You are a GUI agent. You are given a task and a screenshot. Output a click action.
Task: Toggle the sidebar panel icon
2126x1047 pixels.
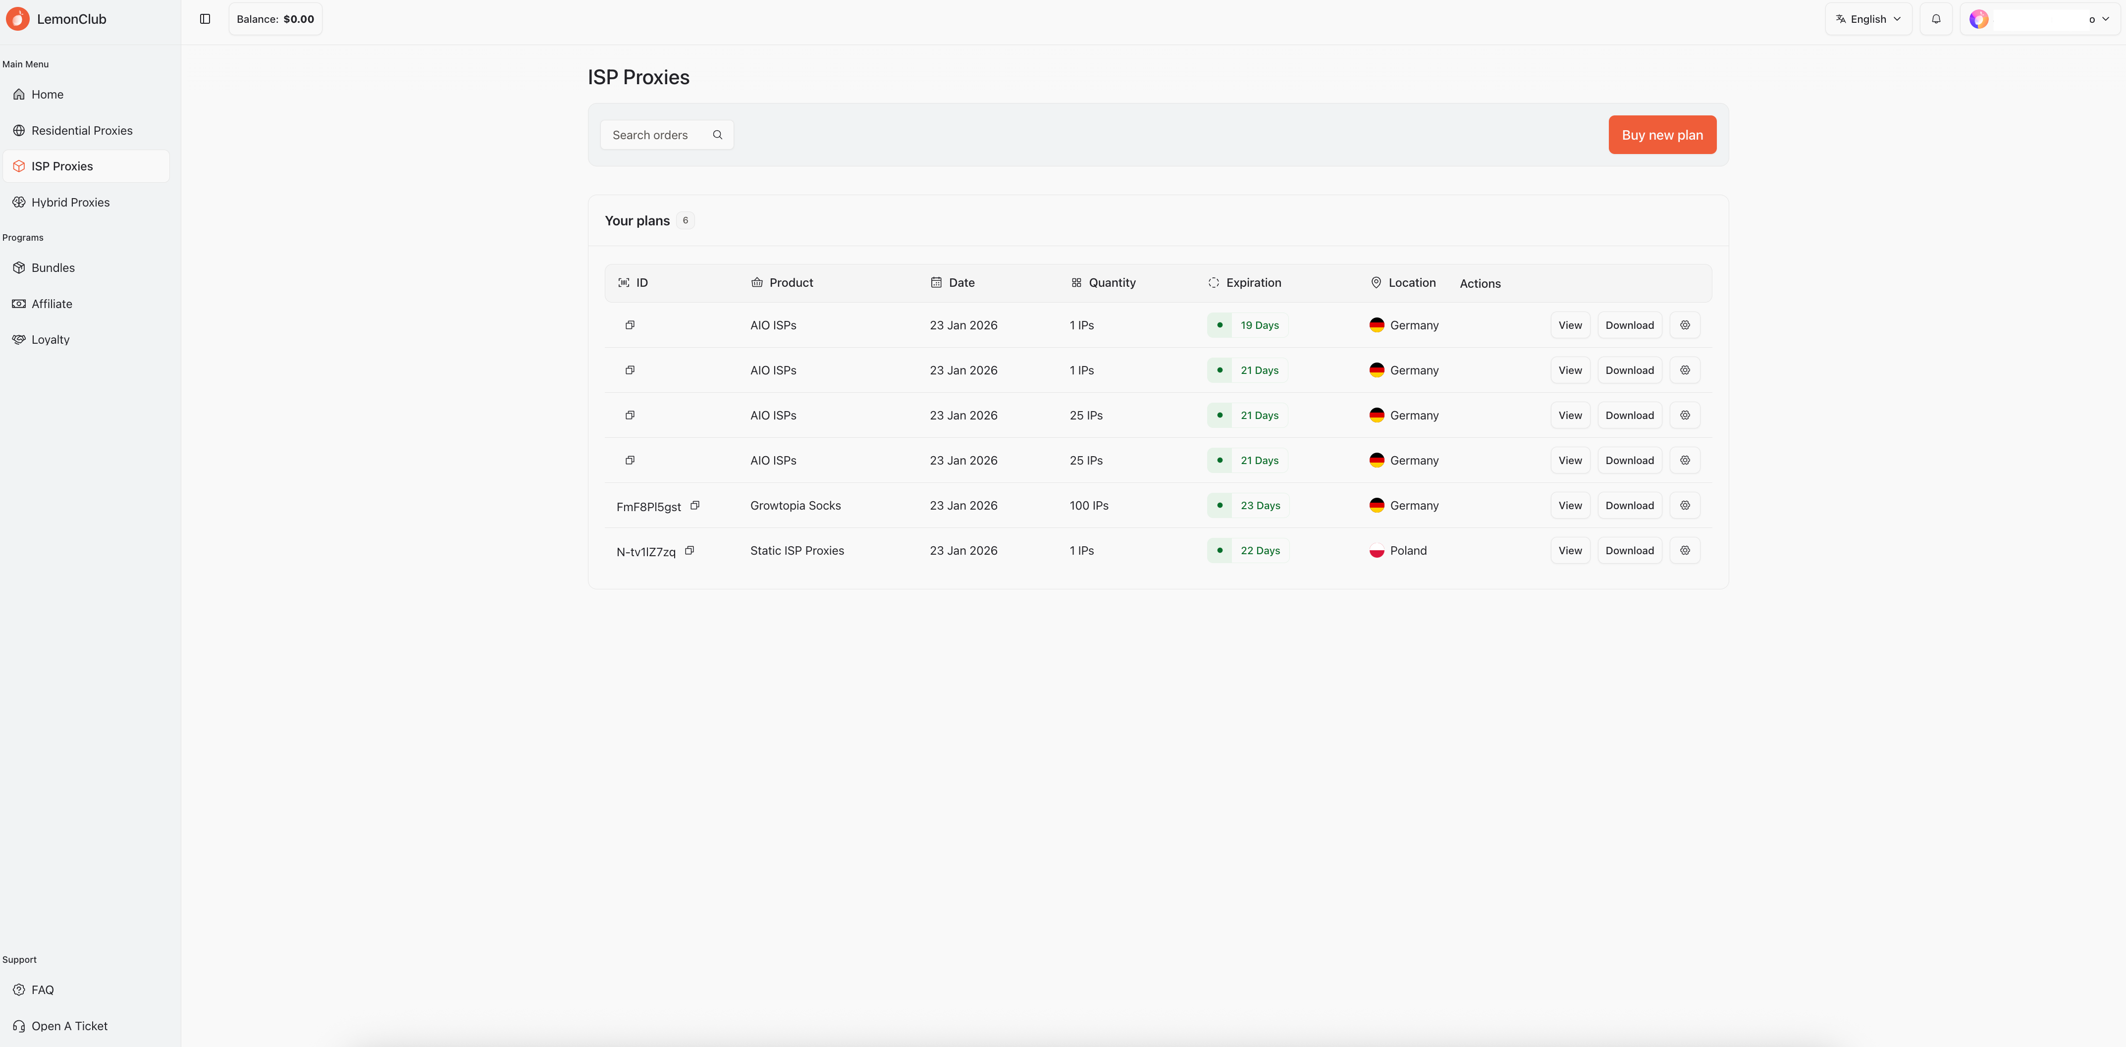click(x=206, y=19)
